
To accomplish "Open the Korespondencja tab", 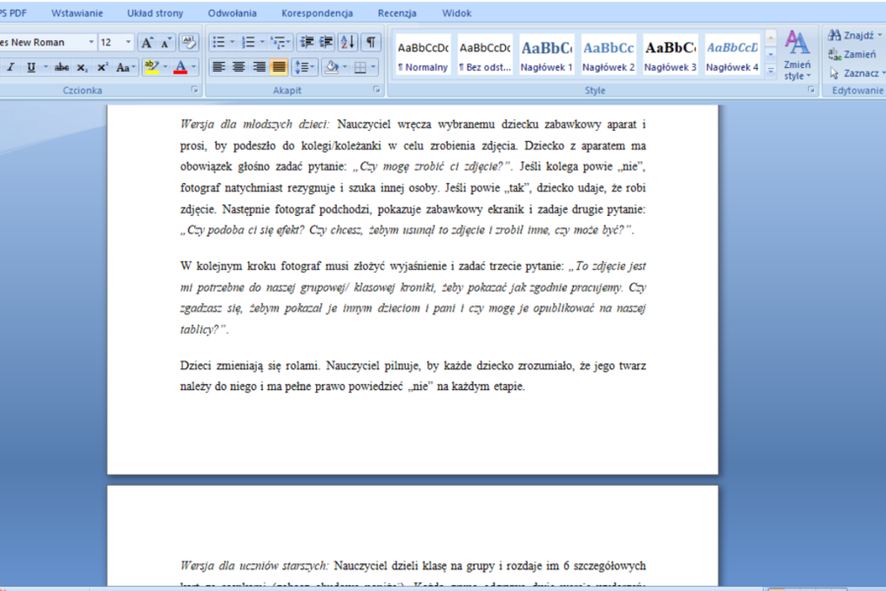I will [317, 13].
